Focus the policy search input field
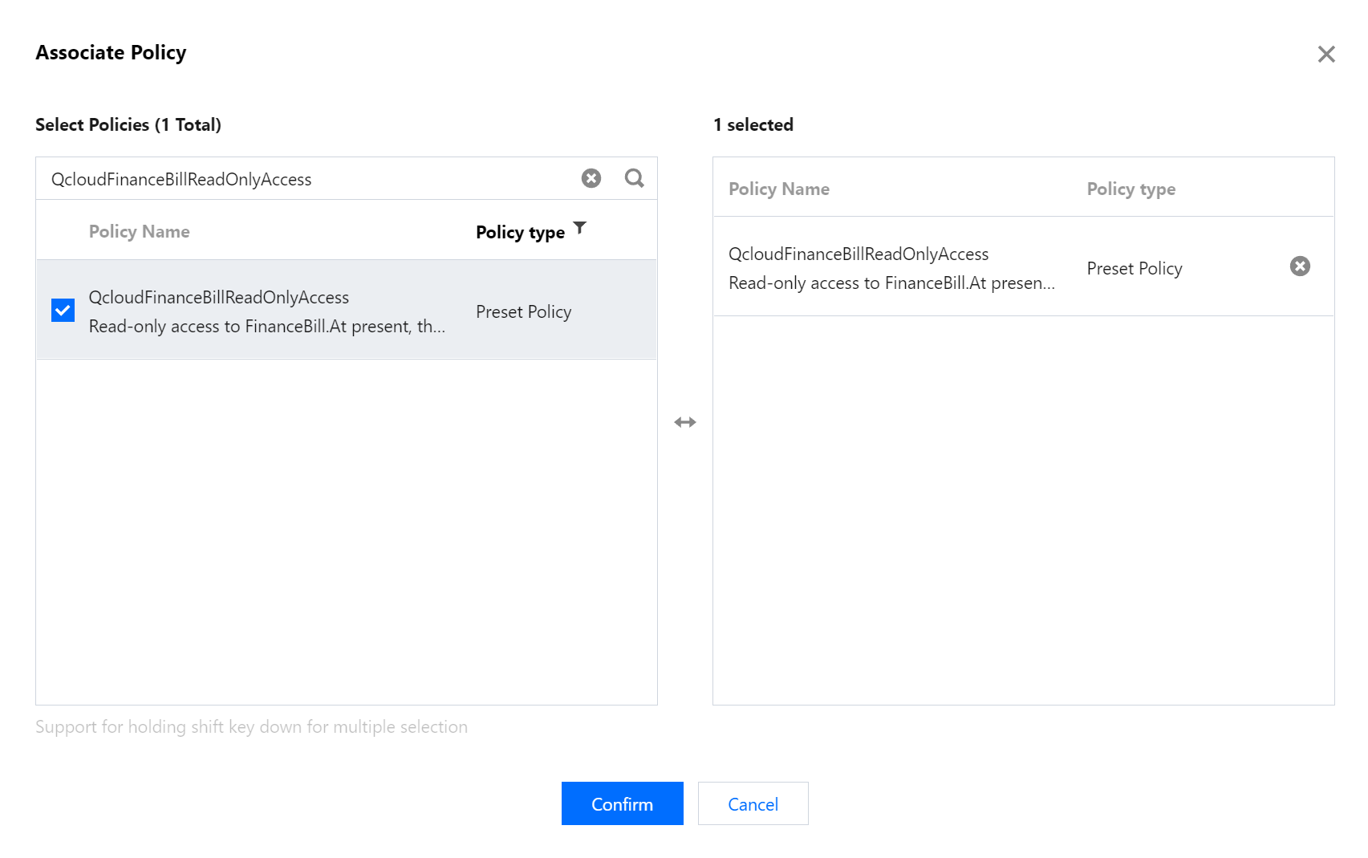 click(x=305, y=179)
